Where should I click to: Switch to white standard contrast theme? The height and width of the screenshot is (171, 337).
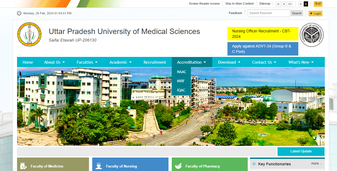pyautogui.click(x=300, y=4)
